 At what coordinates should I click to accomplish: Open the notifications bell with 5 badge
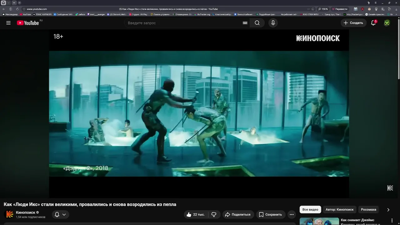click(373, 23)
